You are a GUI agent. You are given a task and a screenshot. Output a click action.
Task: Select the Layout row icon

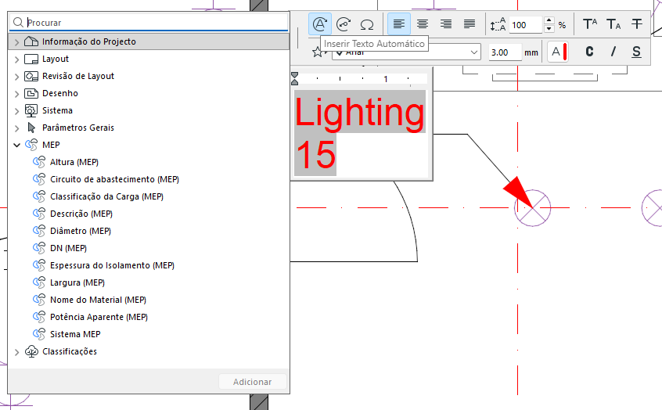[31, 59]
